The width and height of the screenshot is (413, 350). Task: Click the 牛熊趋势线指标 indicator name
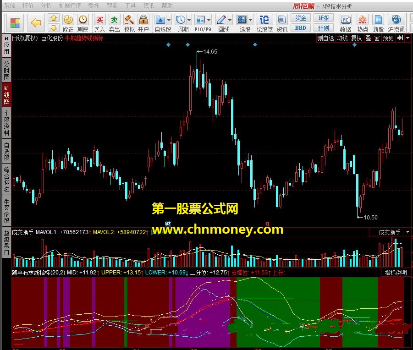84,38
